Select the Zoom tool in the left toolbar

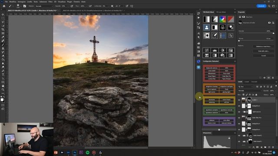3,90
